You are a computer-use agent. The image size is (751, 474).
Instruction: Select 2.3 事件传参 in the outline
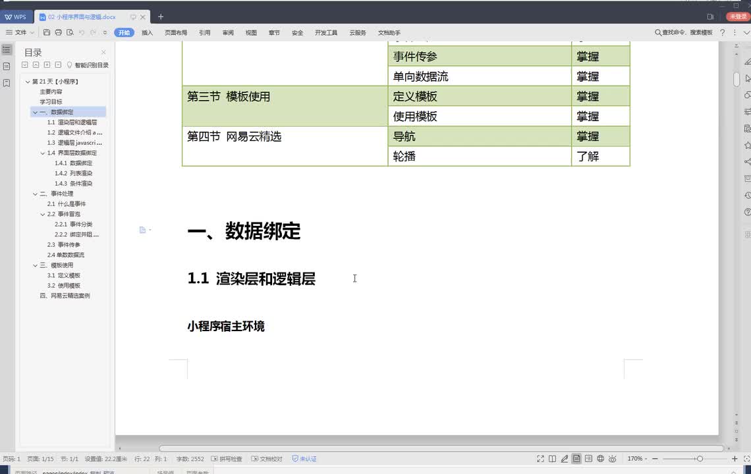point(64,245)
